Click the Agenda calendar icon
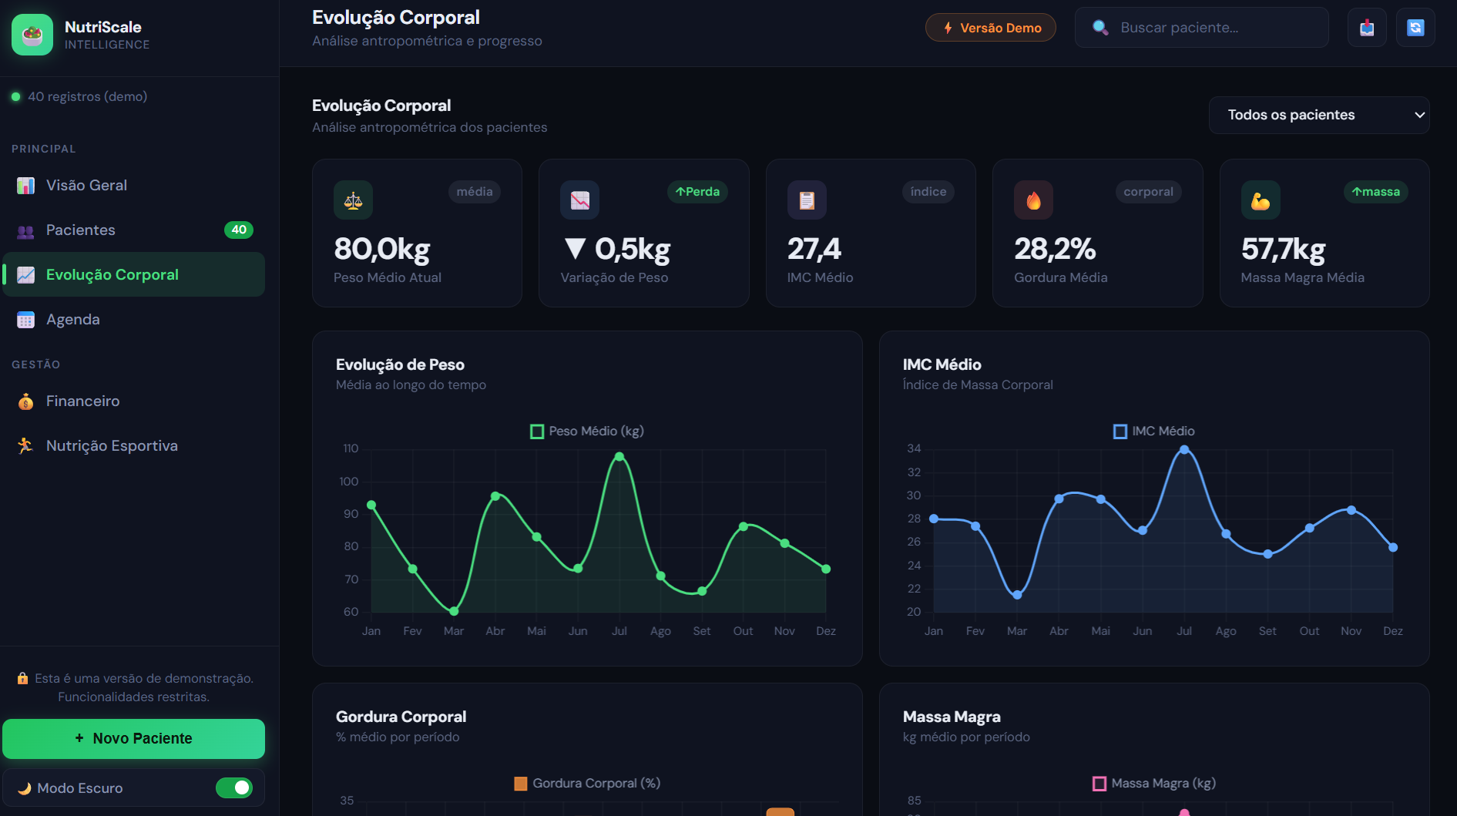 point(25,320)
